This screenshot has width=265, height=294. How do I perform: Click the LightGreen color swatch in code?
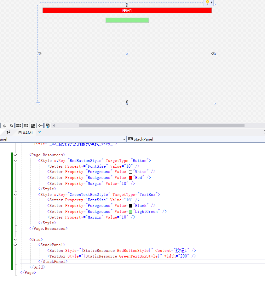131,212
